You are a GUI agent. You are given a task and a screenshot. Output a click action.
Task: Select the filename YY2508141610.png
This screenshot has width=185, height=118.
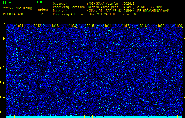point(17,8)
